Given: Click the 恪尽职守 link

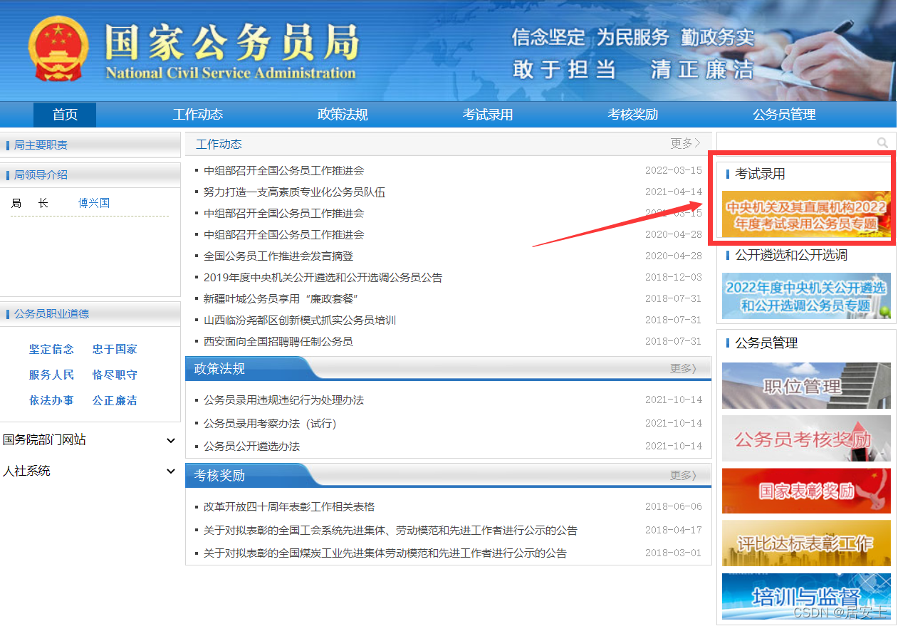Looking at the screenshot, I should click(x=115, y=375).
